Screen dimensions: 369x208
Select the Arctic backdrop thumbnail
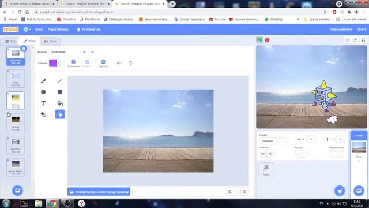pyautogui.click(x=16, y=79)
